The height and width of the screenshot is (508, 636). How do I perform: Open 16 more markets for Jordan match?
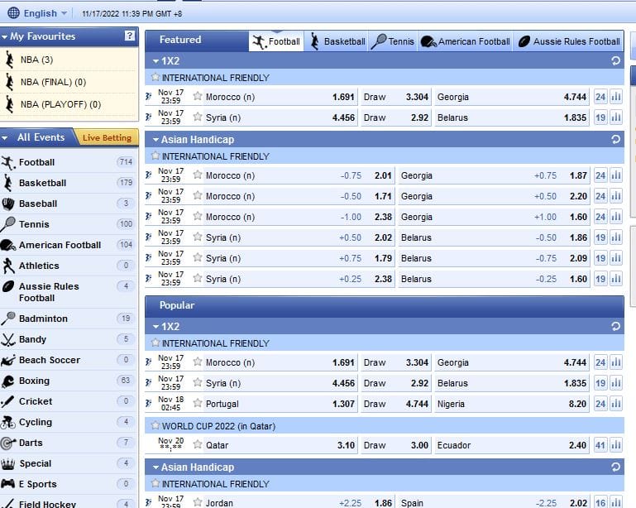[600, 503]
